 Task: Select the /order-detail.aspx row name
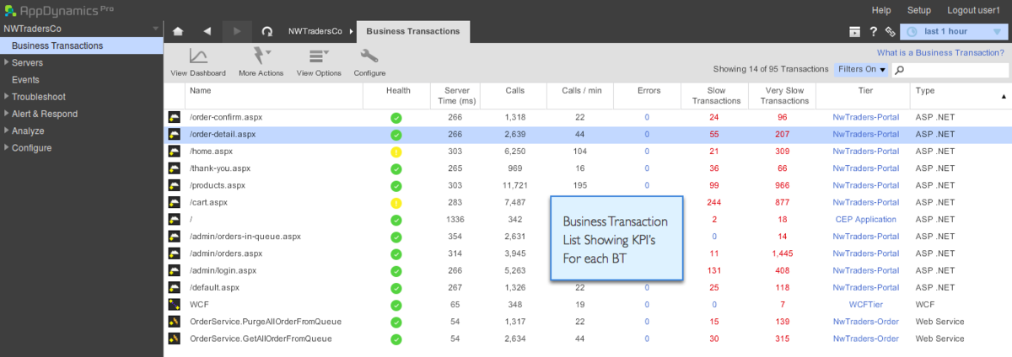point(222,135)
